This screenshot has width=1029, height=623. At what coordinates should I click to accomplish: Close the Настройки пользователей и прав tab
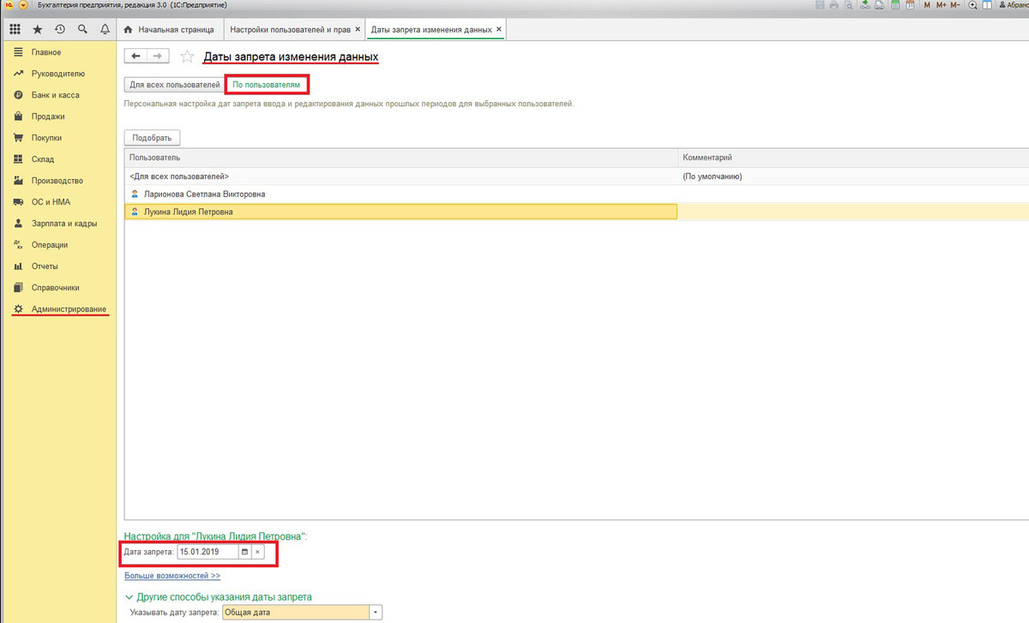pos(358,29)
